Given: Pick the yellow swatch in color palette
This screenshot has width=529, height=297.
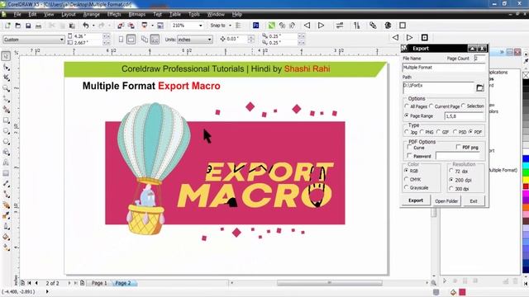Looking at the screenshot, I should 526,180.
